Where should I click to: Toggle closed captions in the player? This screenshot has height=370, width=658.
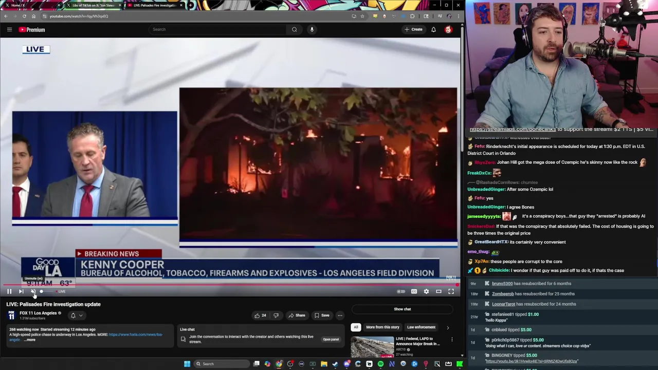coord(414,291)
